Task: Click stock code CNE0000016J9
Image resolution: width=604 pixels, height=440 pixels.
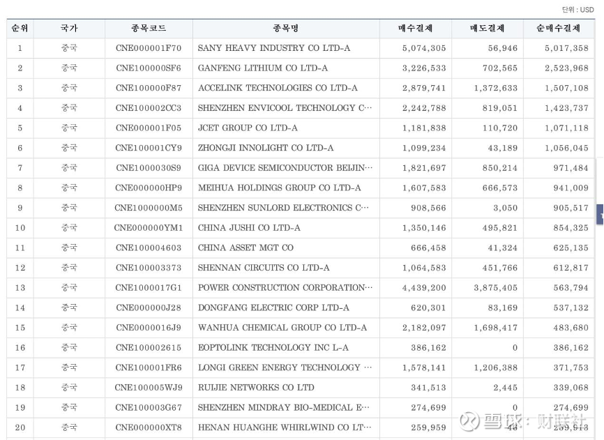Action: pyautogui.click(x=149, y=328)
